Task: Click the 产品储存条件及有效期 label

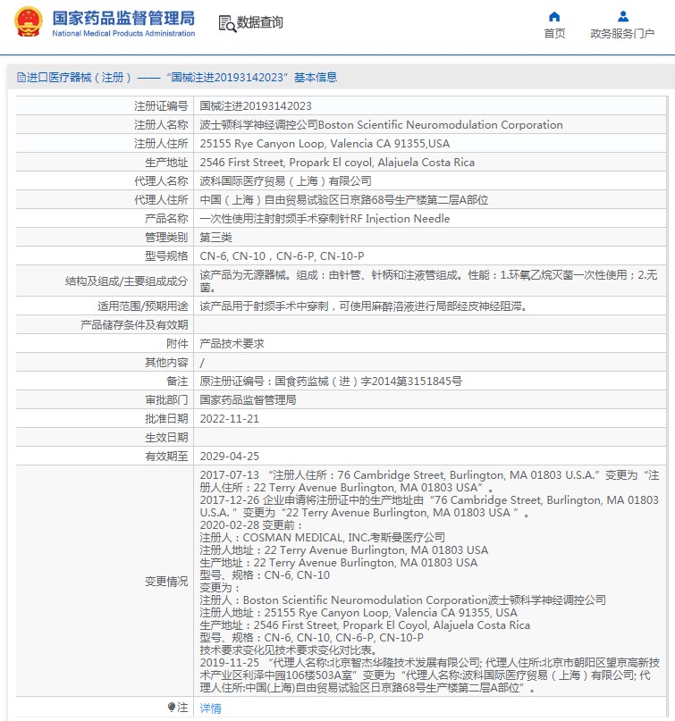Action: point(134,325)
